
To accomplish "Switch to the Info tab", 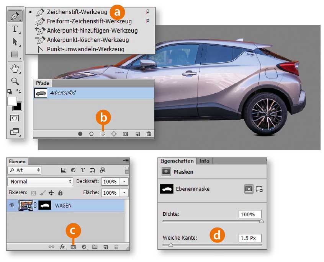I will click(204, 161).
